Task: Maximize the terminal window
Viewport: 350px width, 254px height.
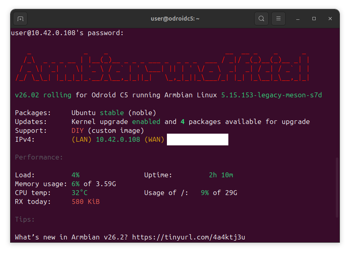Action: coord(314,19)
